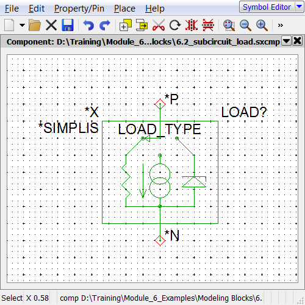Viewport: 305px width, 305px height.
Task: Click the Duplicate toolbar icon
Action: click(126, 25)
